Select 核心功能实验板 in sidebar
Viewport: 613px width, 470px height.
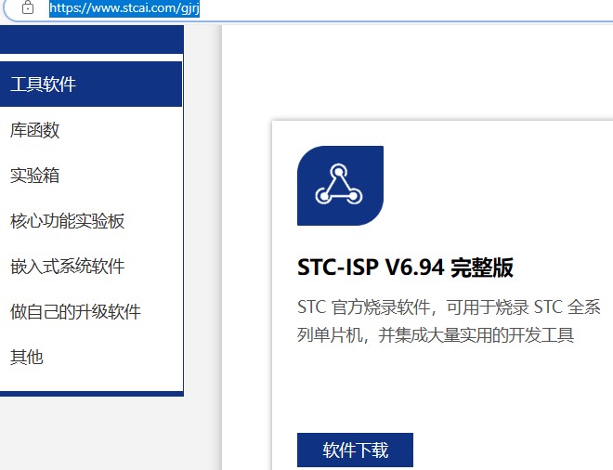coord(67,221)
